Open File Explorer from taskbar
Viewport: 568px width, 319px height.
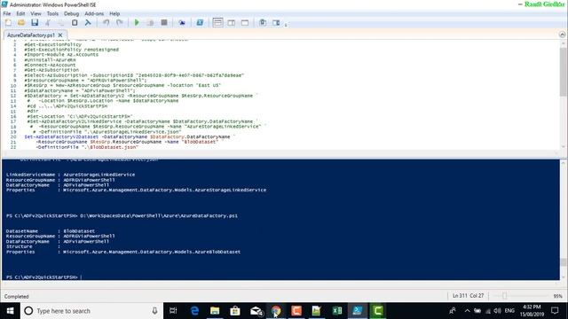(x=215, y=311)
